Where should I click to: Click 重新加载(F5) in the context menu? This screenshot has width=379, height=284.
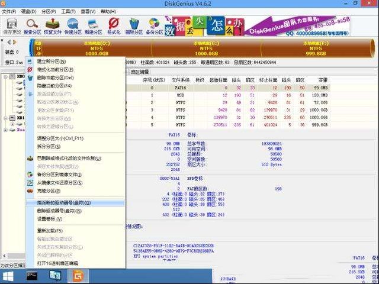[75, 231]
